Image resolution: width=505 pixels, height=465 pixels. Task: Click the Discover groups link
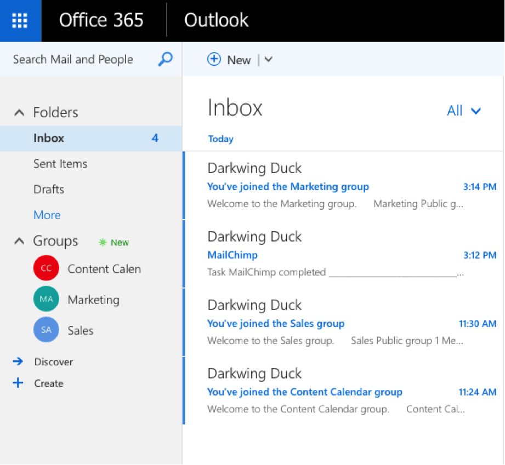click(x=54, y=362)
